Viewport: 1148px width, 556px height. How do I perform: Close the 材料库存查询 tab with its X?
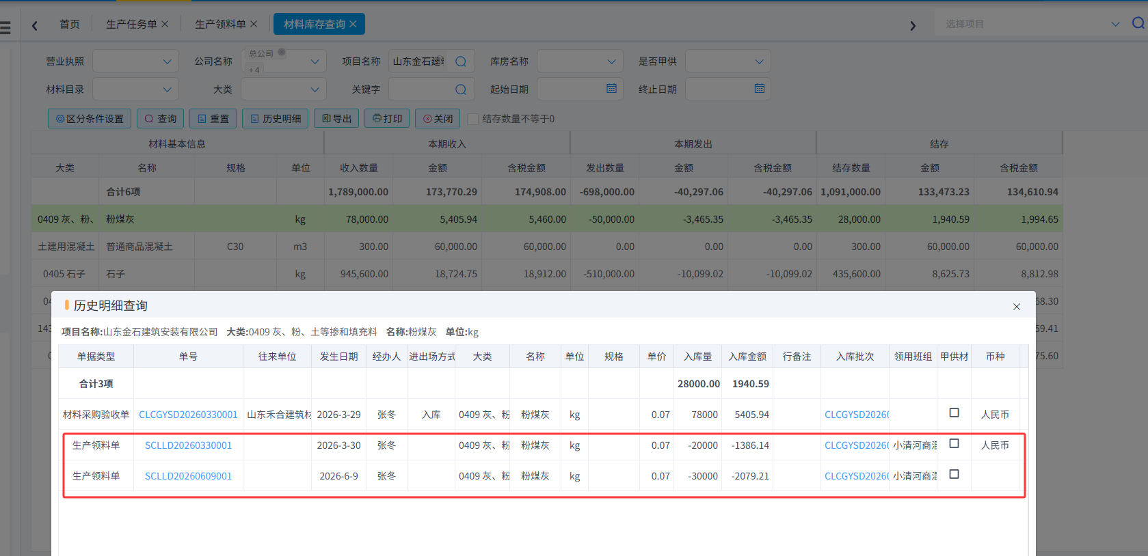353,24
